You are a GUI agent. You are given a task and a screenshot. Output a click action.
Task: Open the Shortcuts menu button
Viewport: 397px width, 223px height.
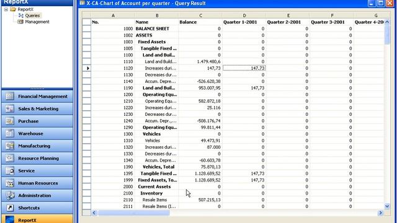click(x=37, y=208)
